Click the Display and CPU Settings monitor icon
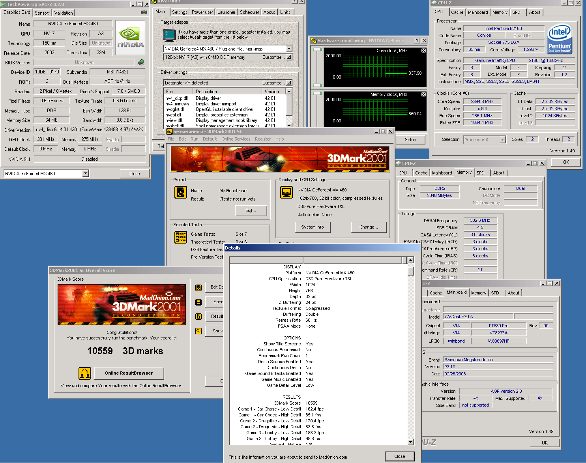 point(286,192)
